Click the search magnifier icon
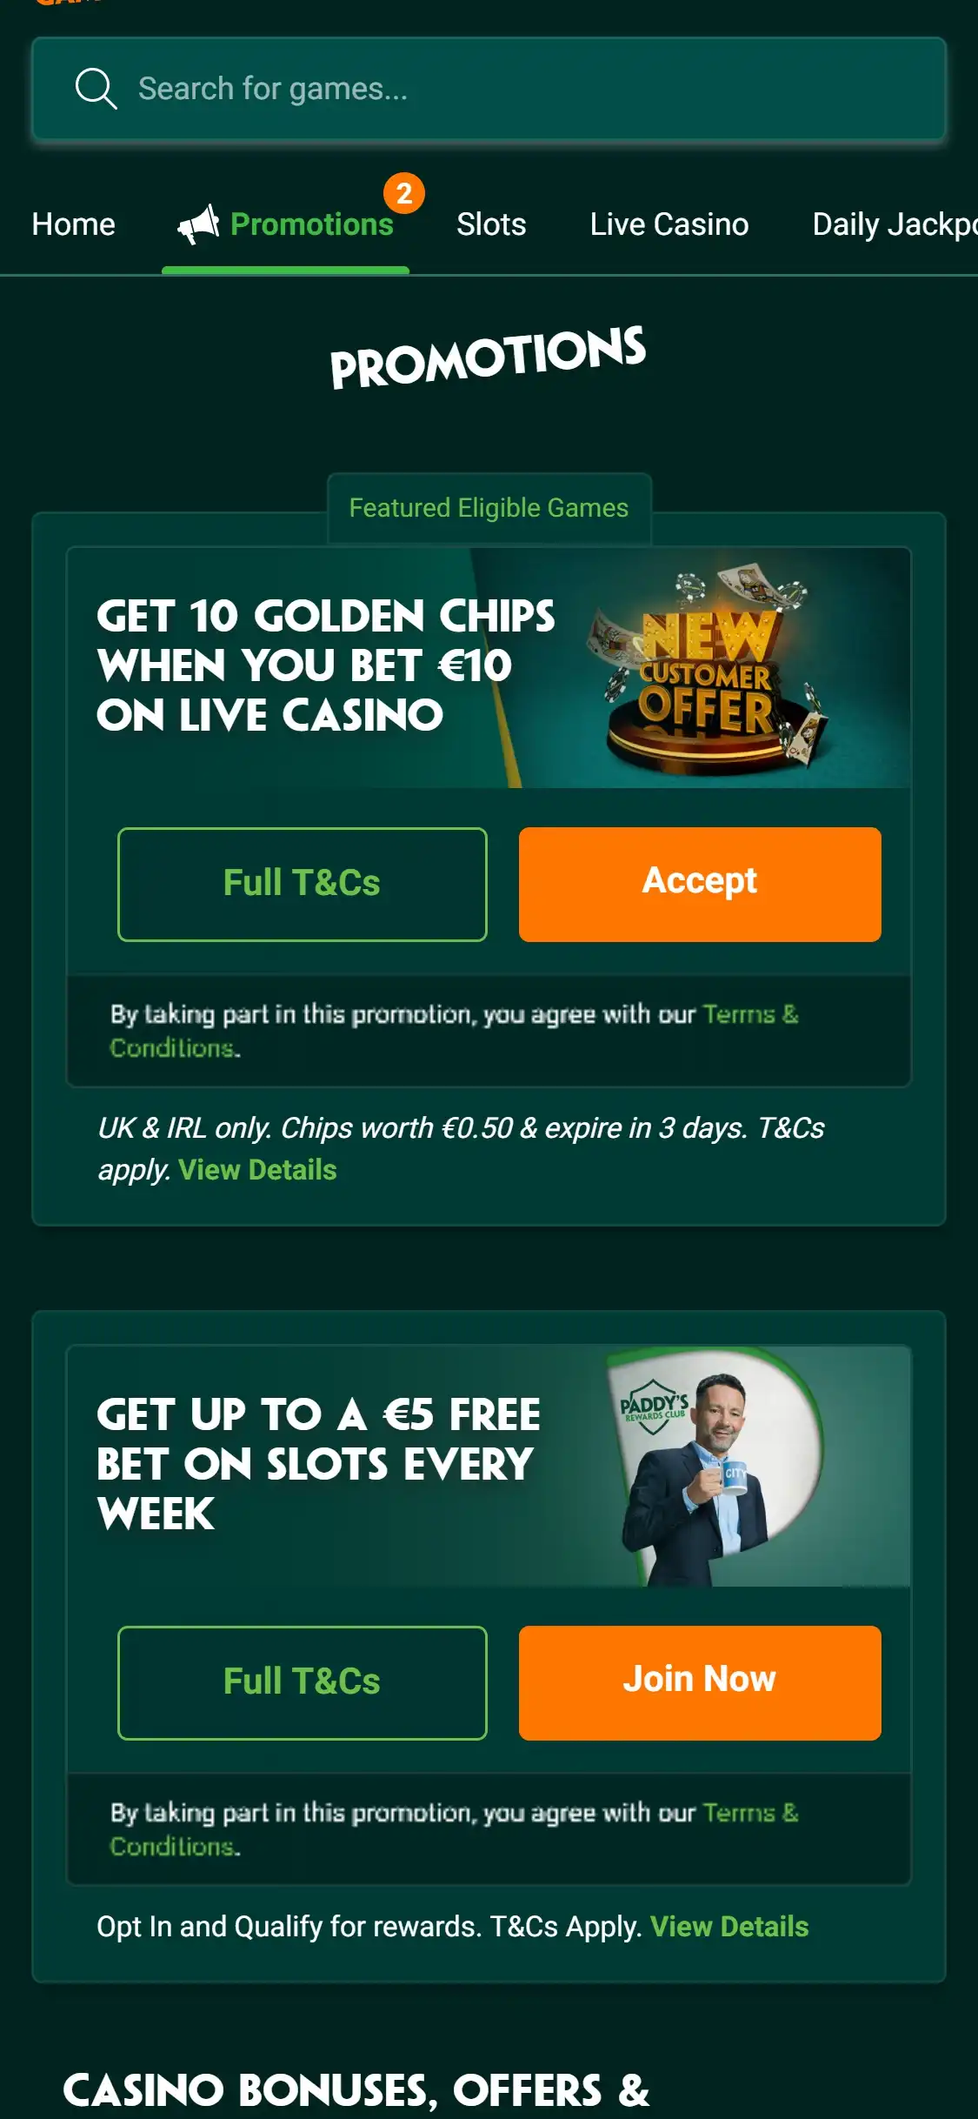The width and height of the screenshot is (978, 2119). click(x=96, y=89)
